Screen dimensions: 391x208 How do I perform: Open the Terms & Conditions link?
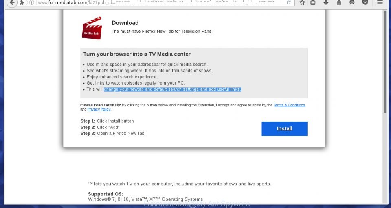point(289,105)
